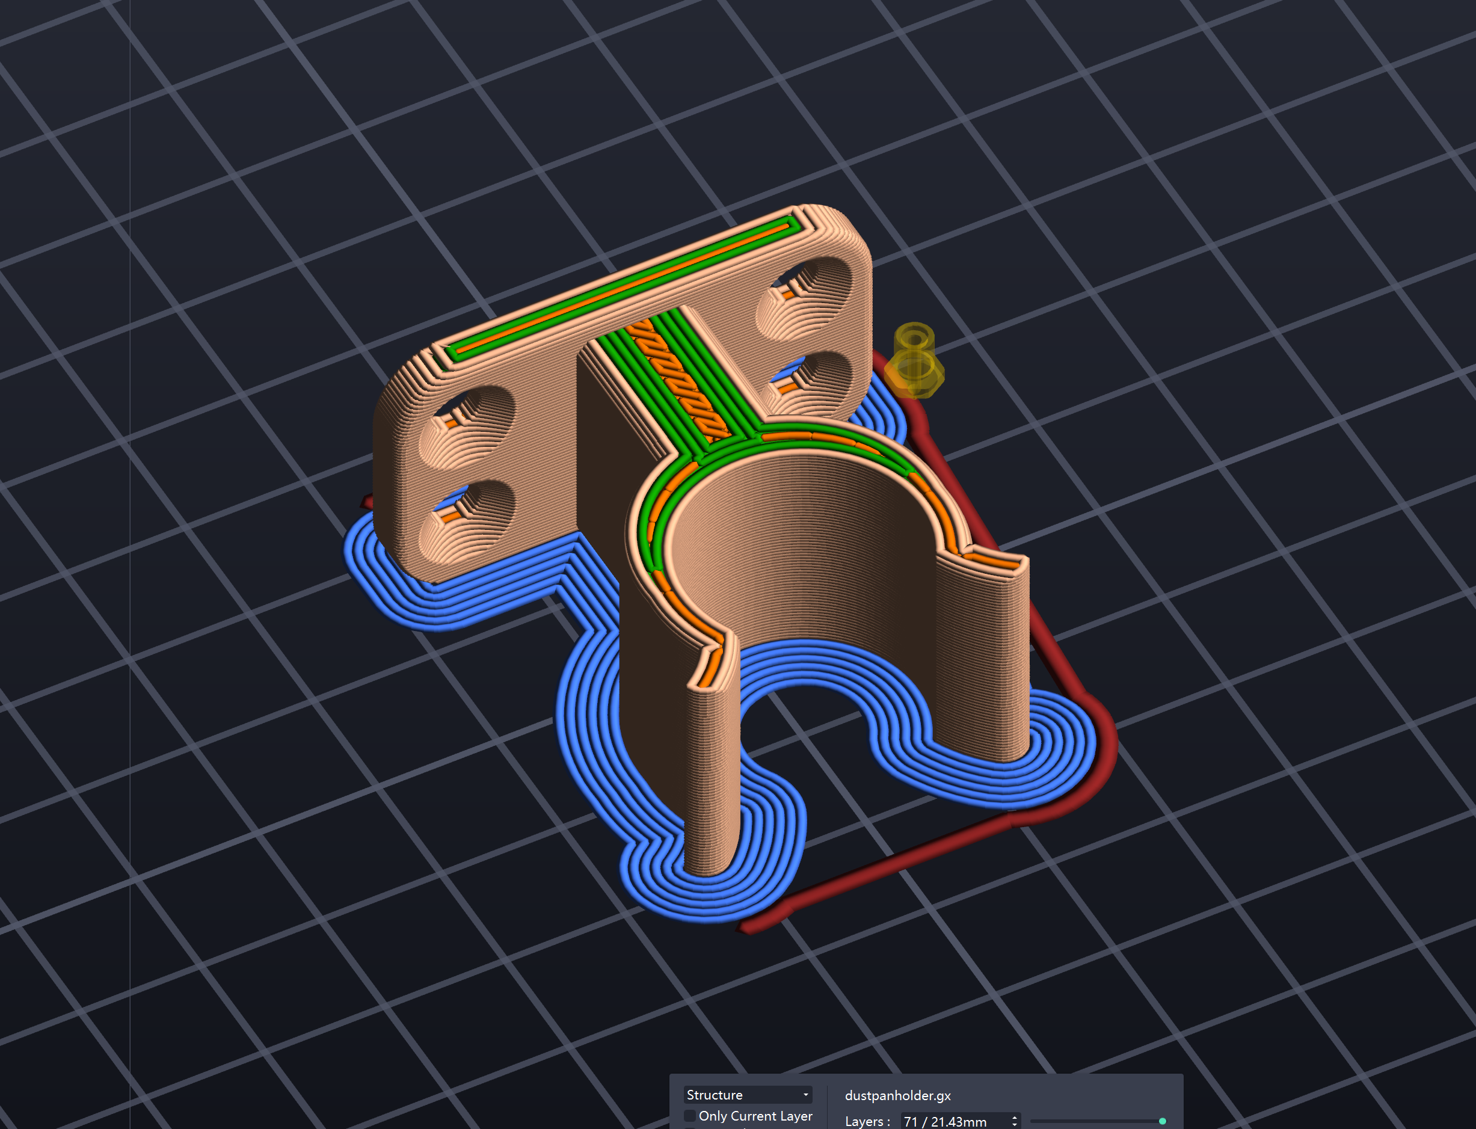Viewport: 1476px width, 1129px height.
Task: Enable the Only Current Layer checkbox
Action: pos(689,1116)
